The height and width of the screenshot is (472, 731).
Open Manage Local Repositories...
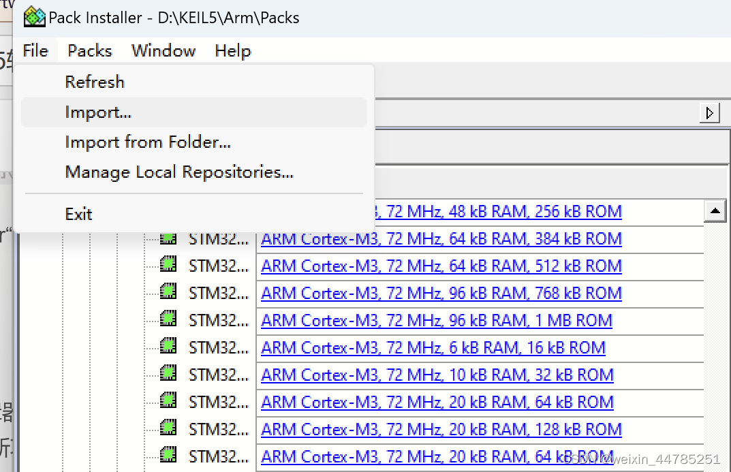click(194, 172)
